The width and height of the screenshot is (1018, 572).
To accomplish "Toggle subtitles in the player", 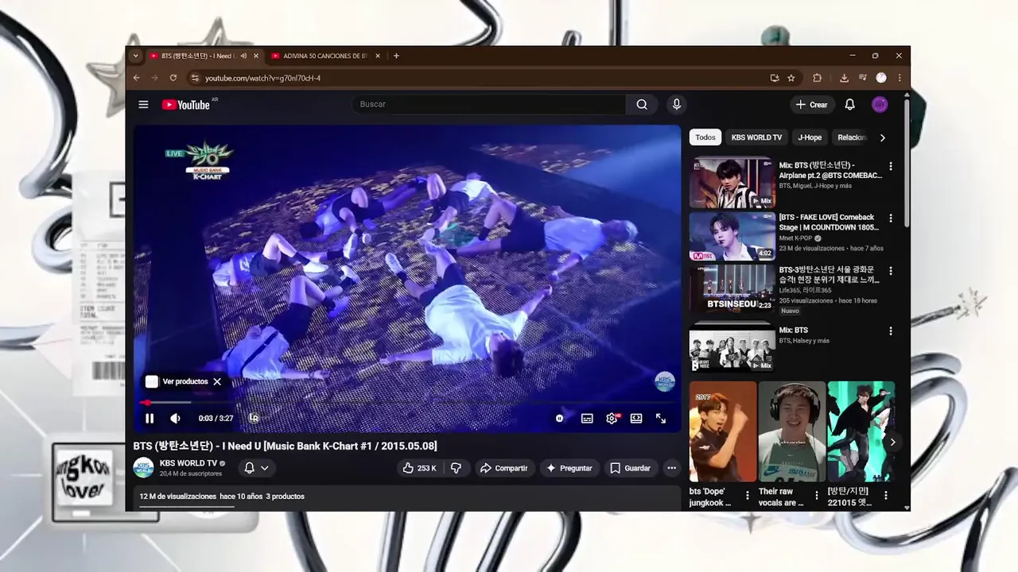I will tap(587, 418).
